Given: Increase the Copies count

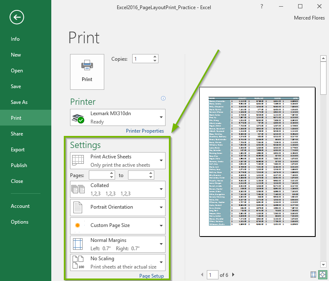Looking at the screenshot, I should (155, 57).
